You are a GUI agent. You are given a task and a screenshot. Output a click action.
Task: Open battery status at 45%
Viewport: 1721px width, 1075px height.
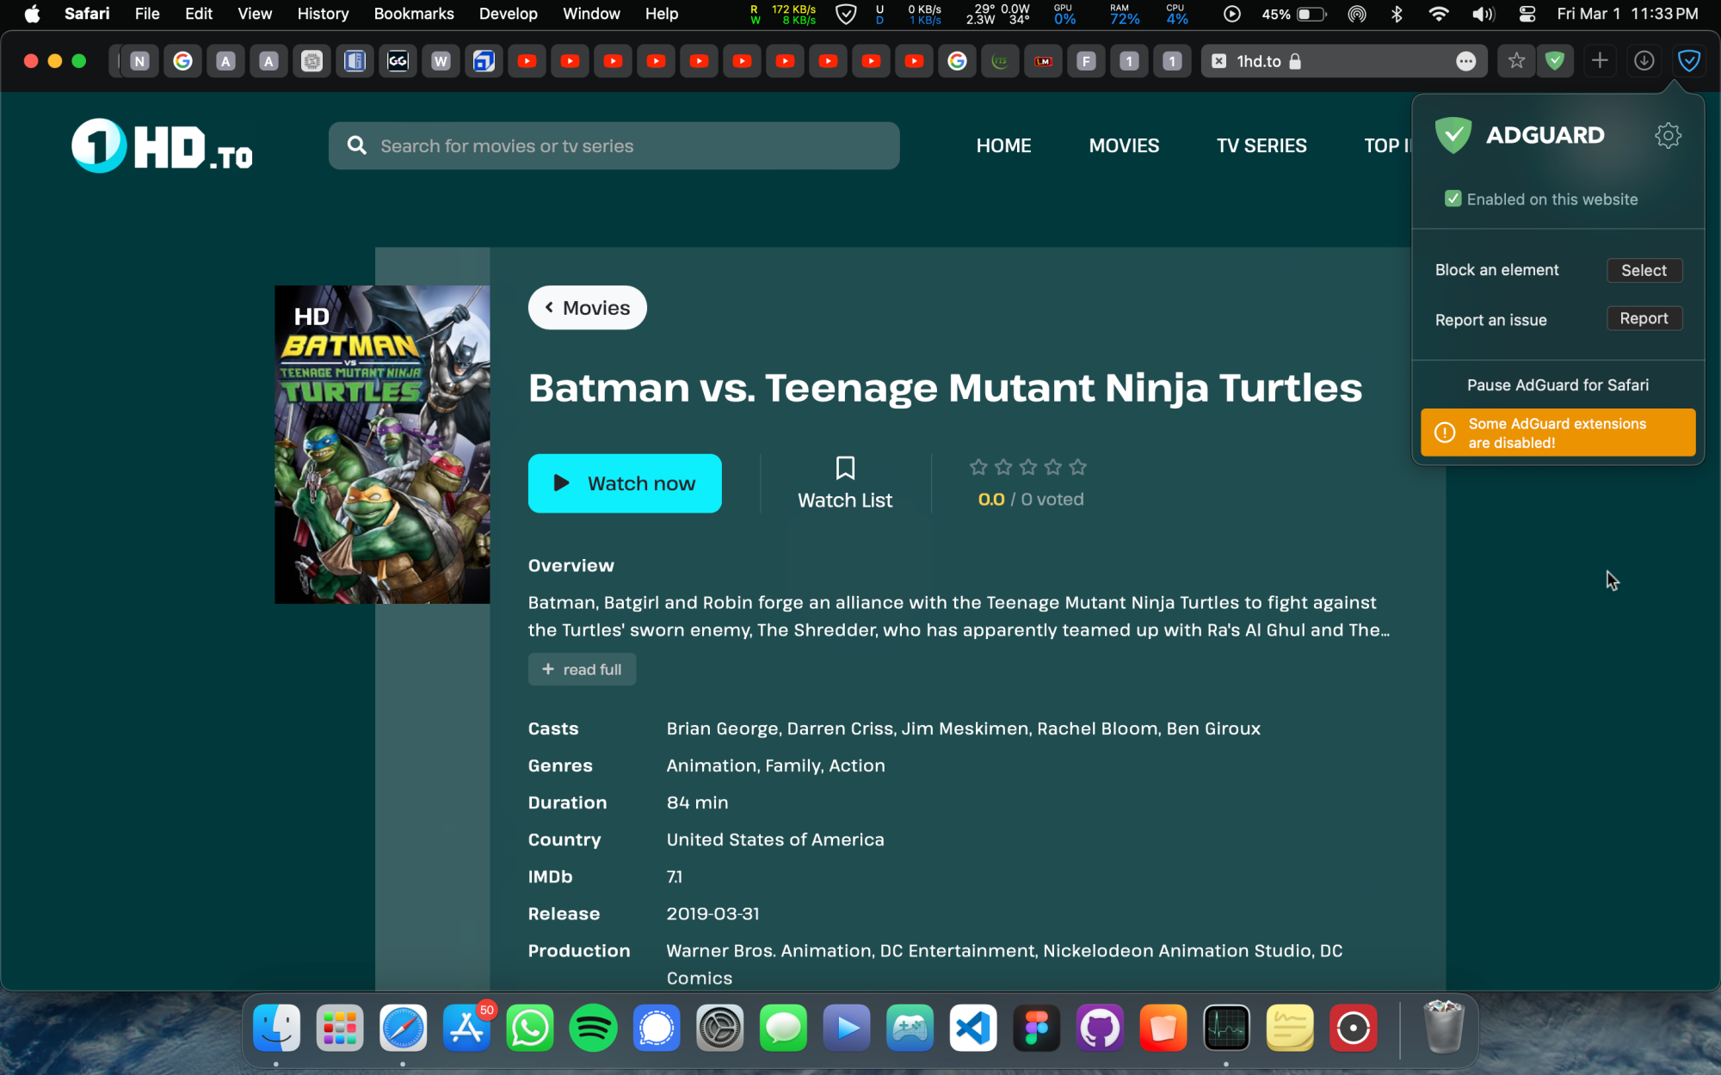(x=1294, y=14)
